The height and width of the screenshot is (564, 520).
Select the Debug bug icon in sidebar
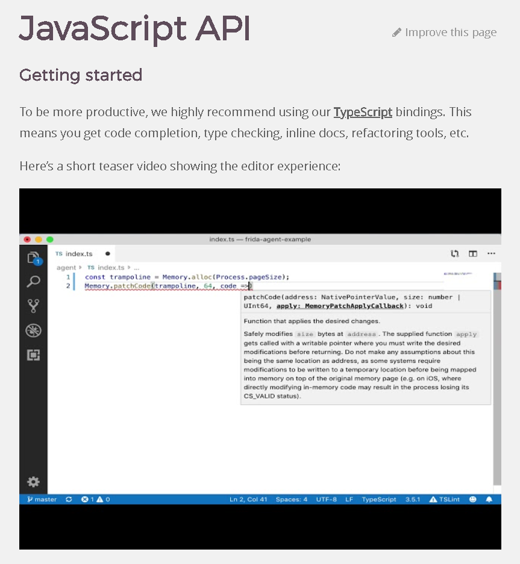pos(33,330)
